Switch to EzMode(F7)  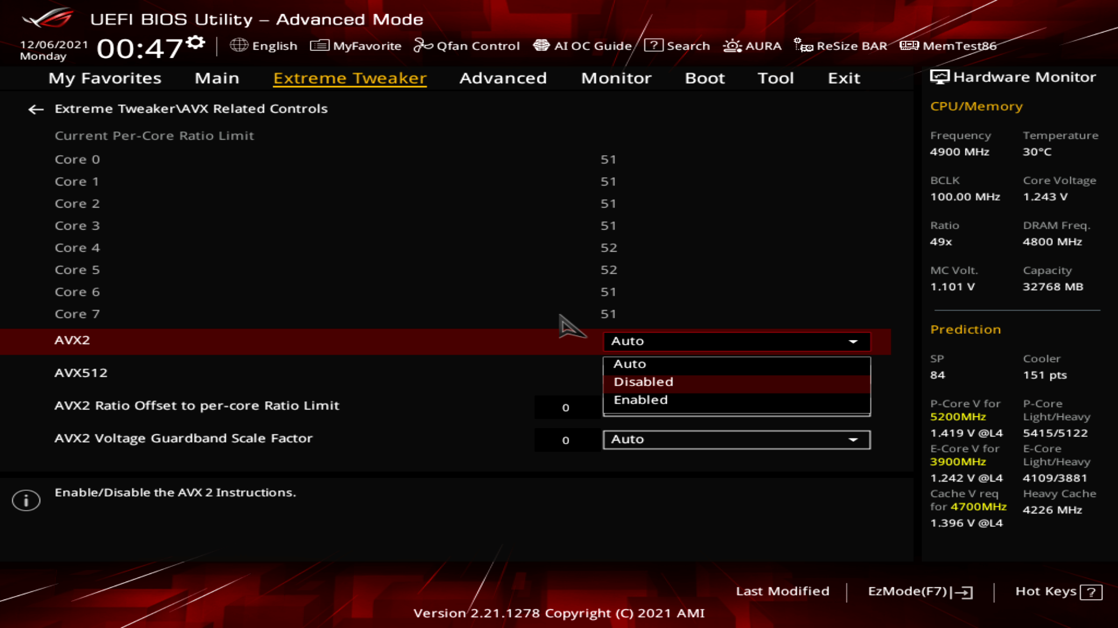(919, 591)
